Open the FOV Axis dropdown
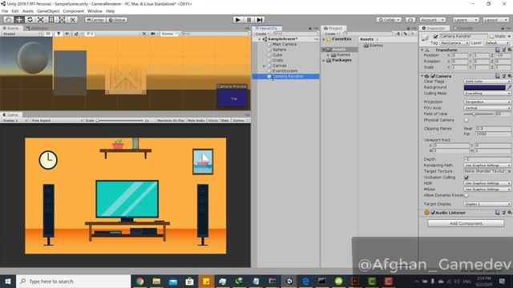 pyautogui.click(x=487, y=108)
